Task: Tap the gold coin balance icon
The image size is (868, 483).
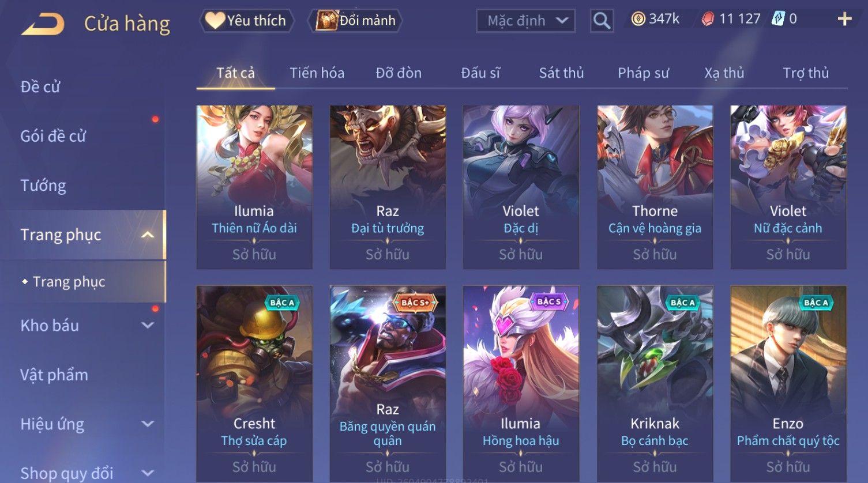Action: (x=638, y=20)
